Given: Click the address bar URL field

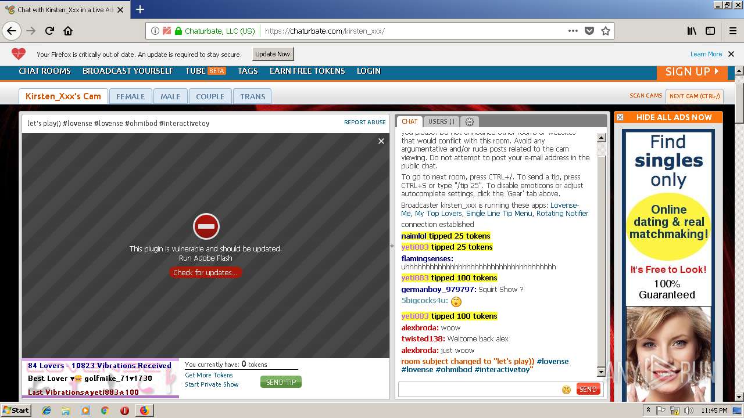Looking at the screenshot, I should click(413, 31).
